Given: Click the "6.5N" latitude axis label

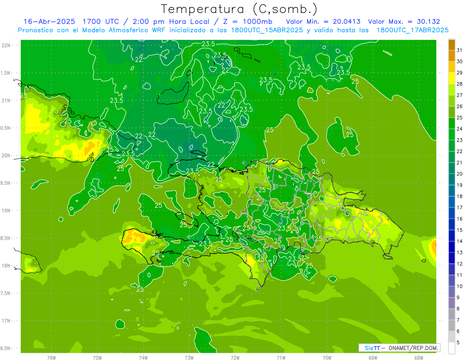Looking at the screenshot, I should (6, 349).
